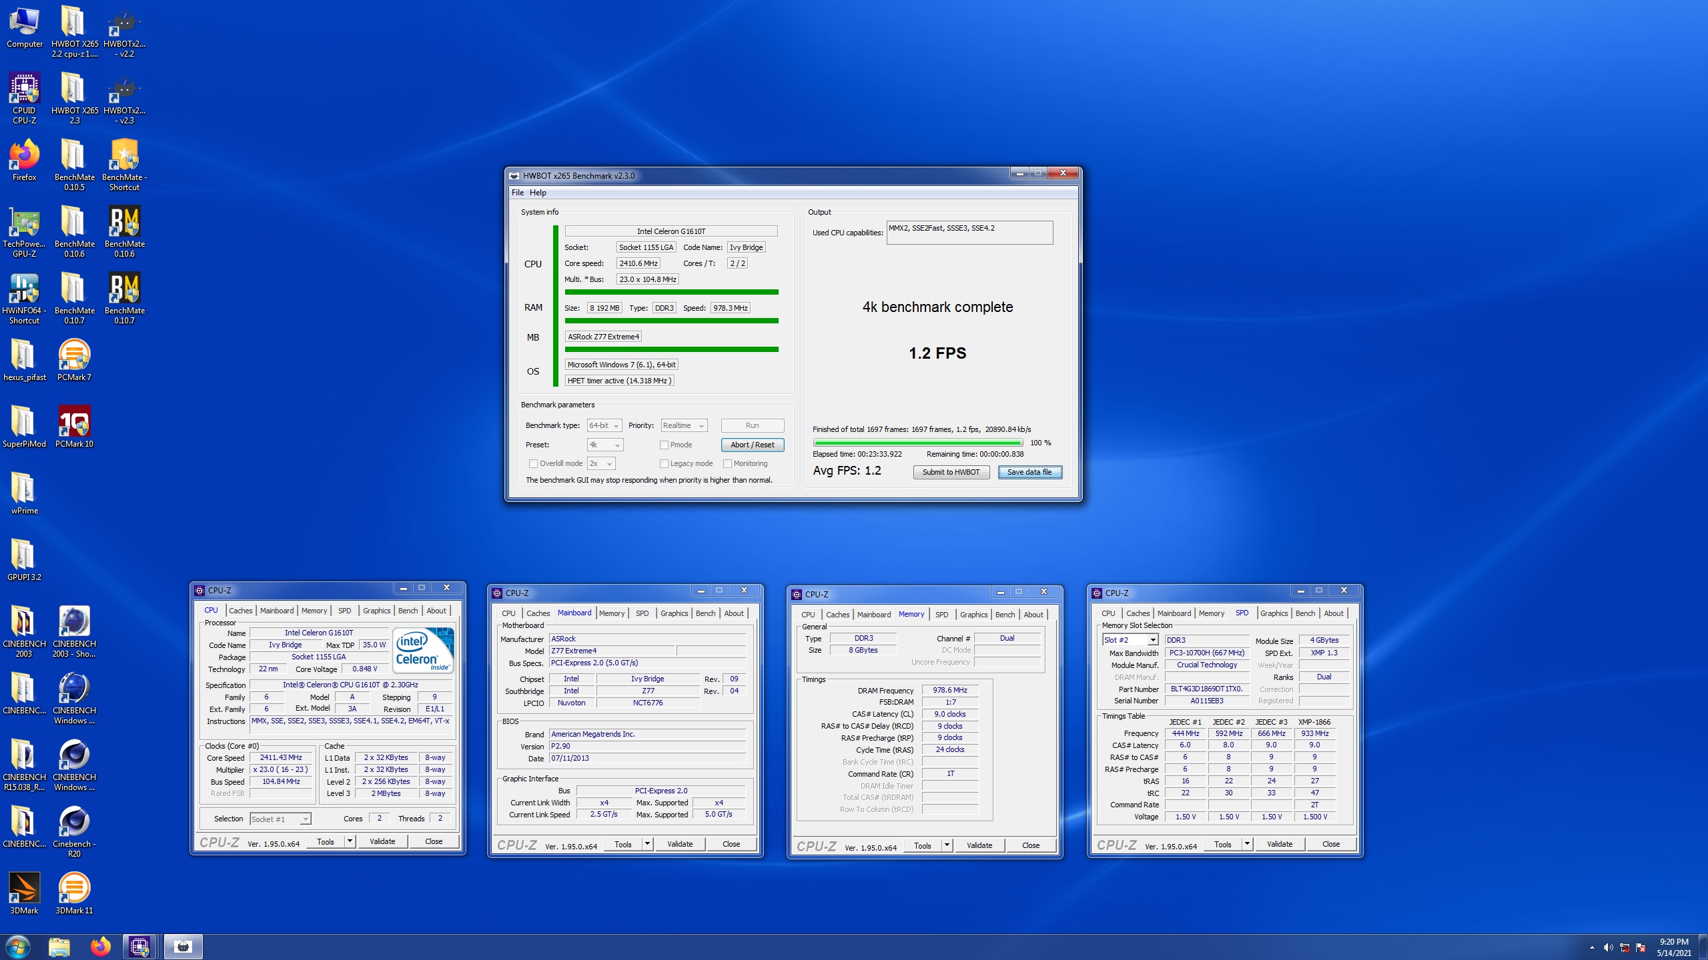The height and width of the screenshot is (960, 1708).
Task: Switch to Caches tab in CPU-Z CPU window
Action: point(241,611)
